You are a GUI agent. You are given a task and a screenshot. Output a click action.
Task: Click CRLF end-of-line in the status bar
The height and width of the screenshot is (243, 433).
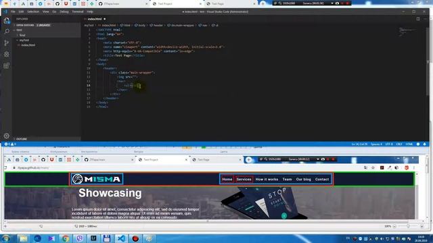coord(399,144)
